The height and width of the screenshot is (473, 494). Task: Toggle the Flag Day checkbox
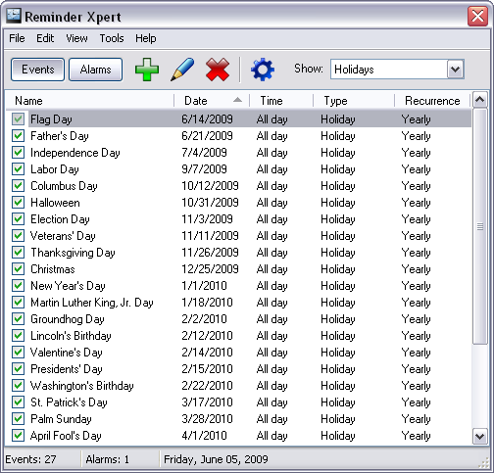(19, 119)
